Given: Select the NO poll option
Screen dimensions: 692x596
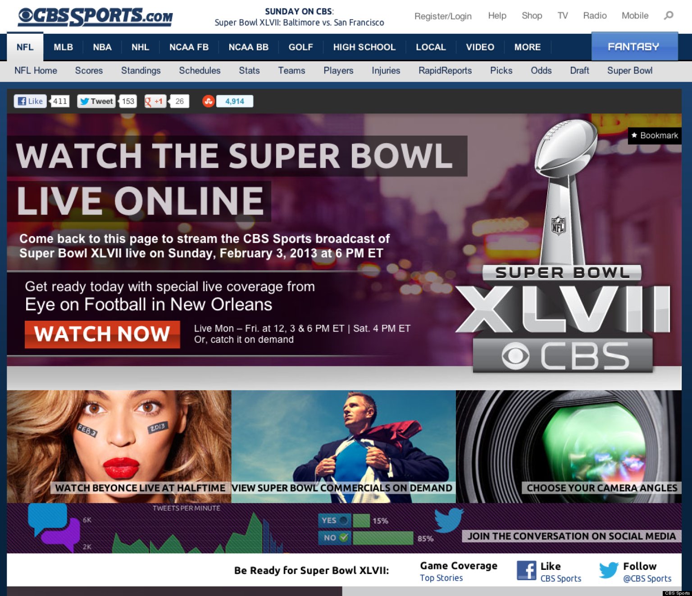Looking at the screenshot, I should click(x=335, y=538).
